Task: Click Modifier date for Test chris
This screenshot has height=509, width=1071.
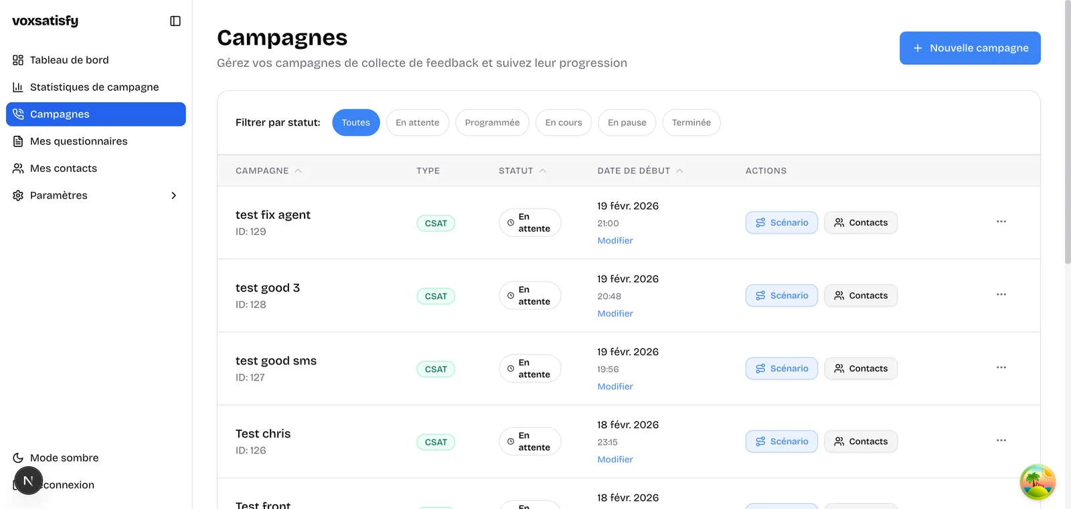Action: point(615,460)
